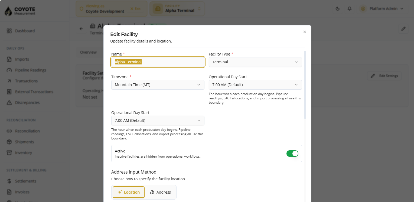The height and width of the screenshot is (202, 414).
Task: Click the facility building icon in the selector
Action: coord(158,9)
